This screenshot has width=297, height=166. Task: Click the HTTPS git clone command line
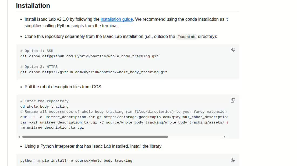tap(94, 72)
